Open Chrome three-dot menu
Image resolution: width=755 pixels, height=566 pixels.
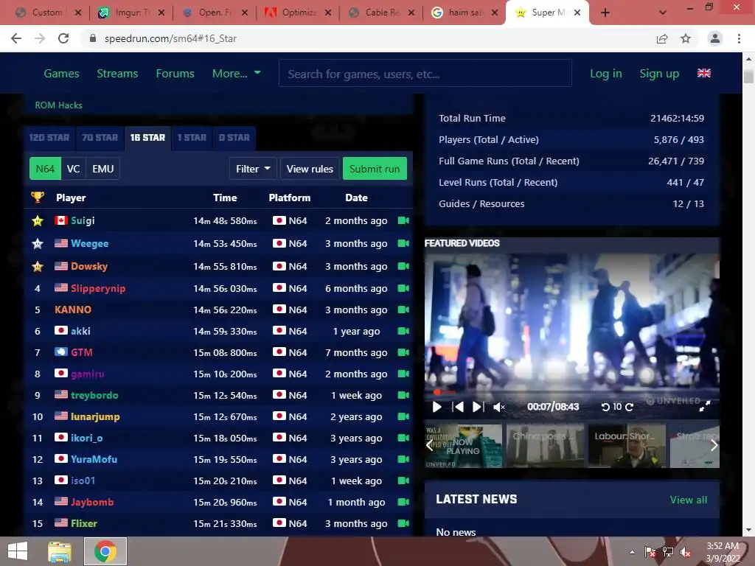click(x=739, y=38)
